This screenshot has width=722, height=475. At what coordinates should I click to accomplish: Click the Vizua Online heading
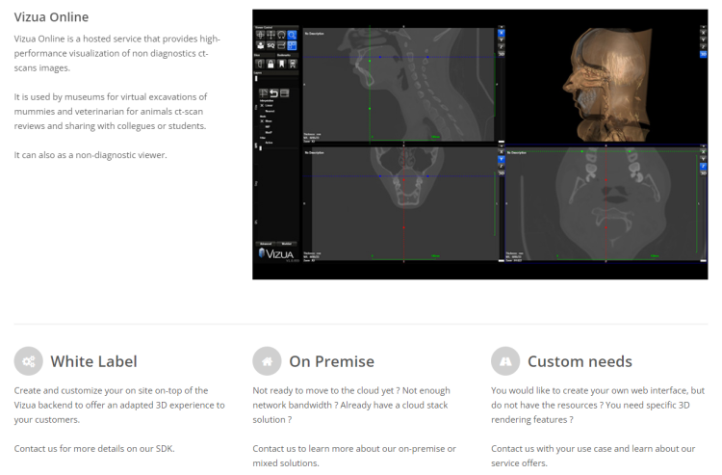[51, 17]
